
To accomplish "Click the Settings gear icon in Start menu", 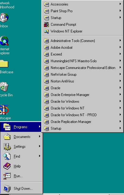I will coord(7,147).
